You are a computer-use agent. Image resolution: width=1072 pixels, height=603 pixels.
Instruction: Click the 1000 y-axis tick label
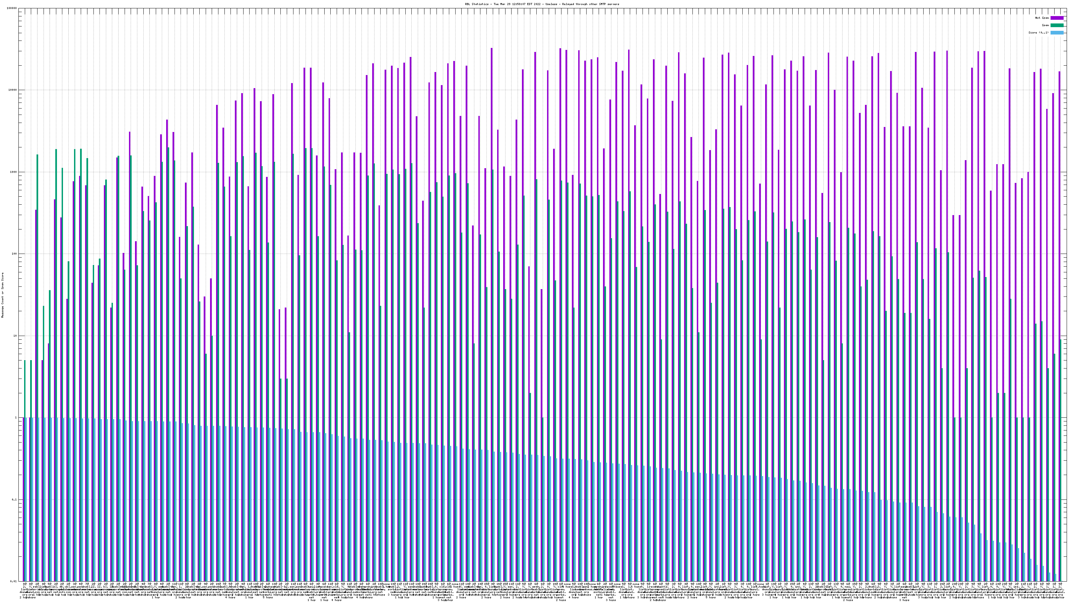tap(14, 172)
